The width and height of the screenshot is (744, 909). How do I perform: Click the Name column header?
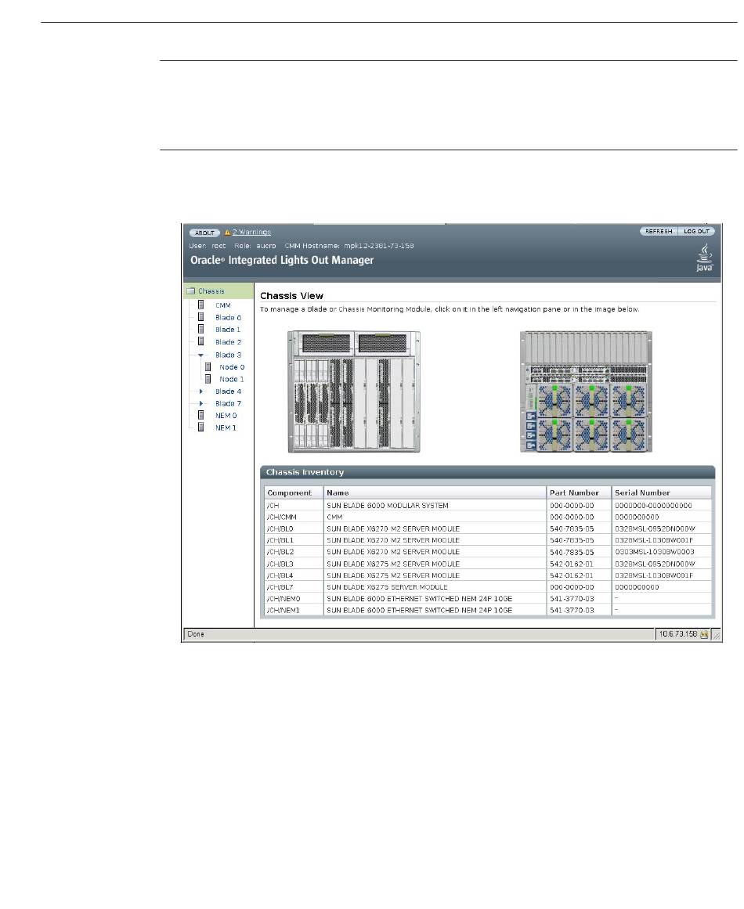tap(435, 492)
